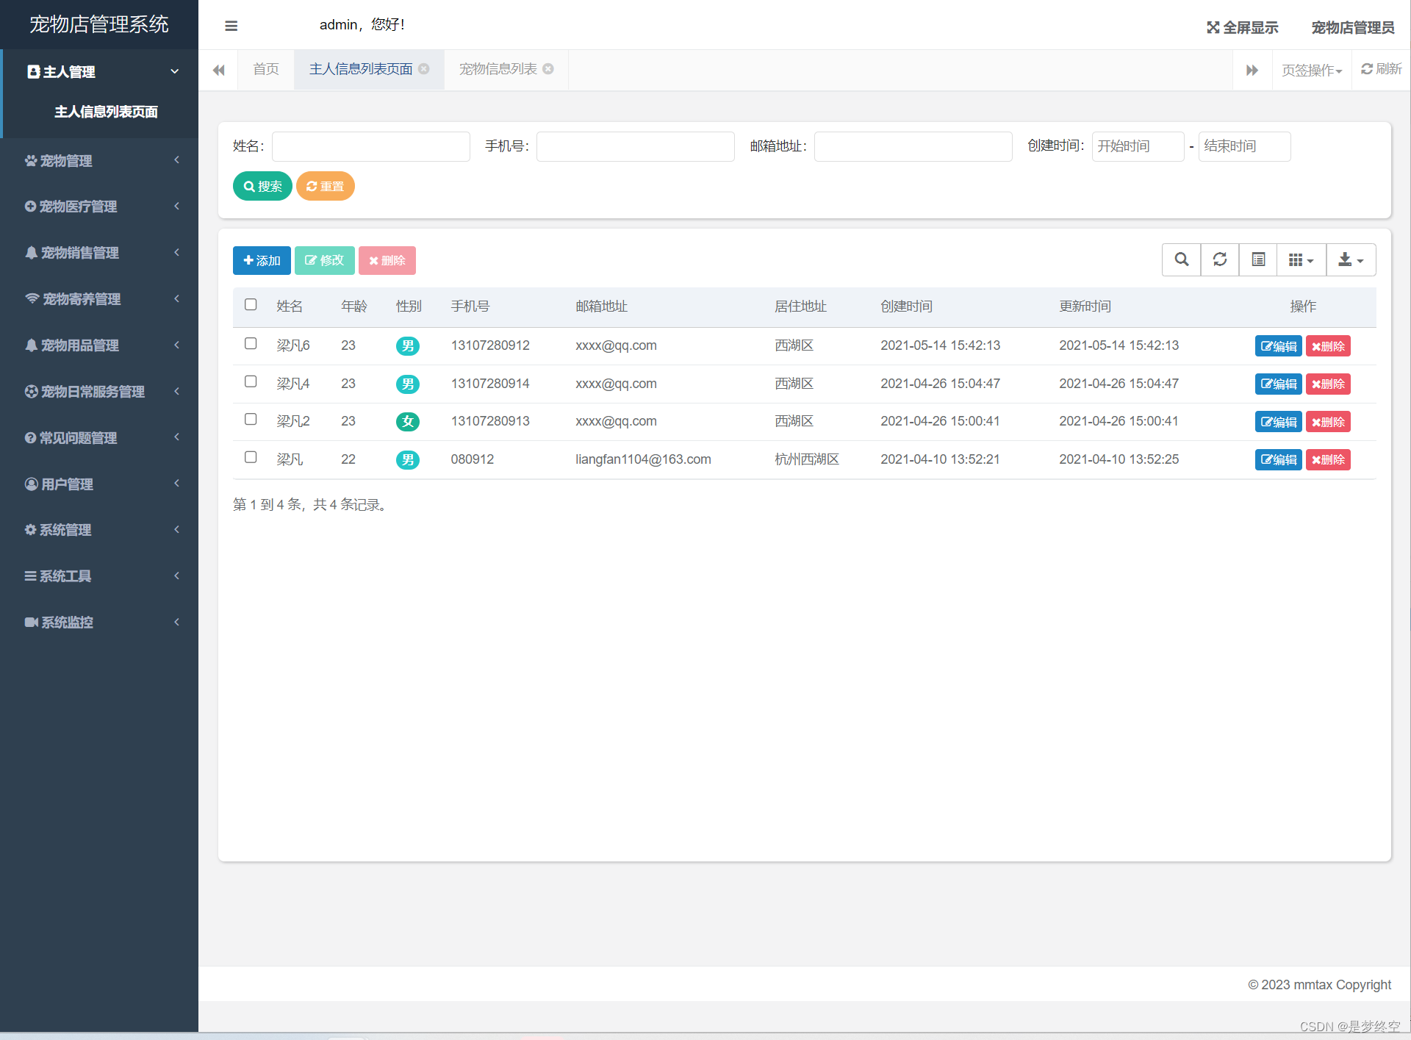
Task: Select checkbox for row 梁凡2
Action: pyautogui.click(x=251, y=420)
